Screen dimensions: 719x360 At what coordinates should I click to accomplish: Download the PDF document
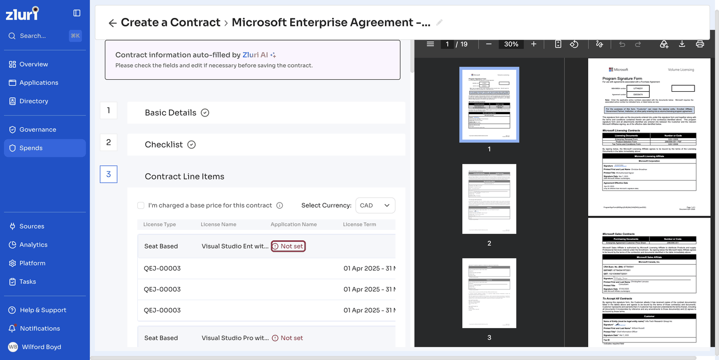682,44
